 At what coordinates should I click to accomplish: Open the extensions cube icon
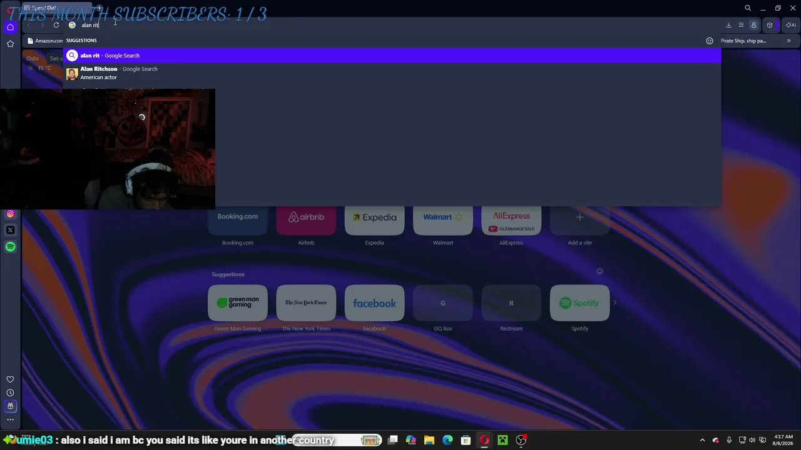point(770,25)
